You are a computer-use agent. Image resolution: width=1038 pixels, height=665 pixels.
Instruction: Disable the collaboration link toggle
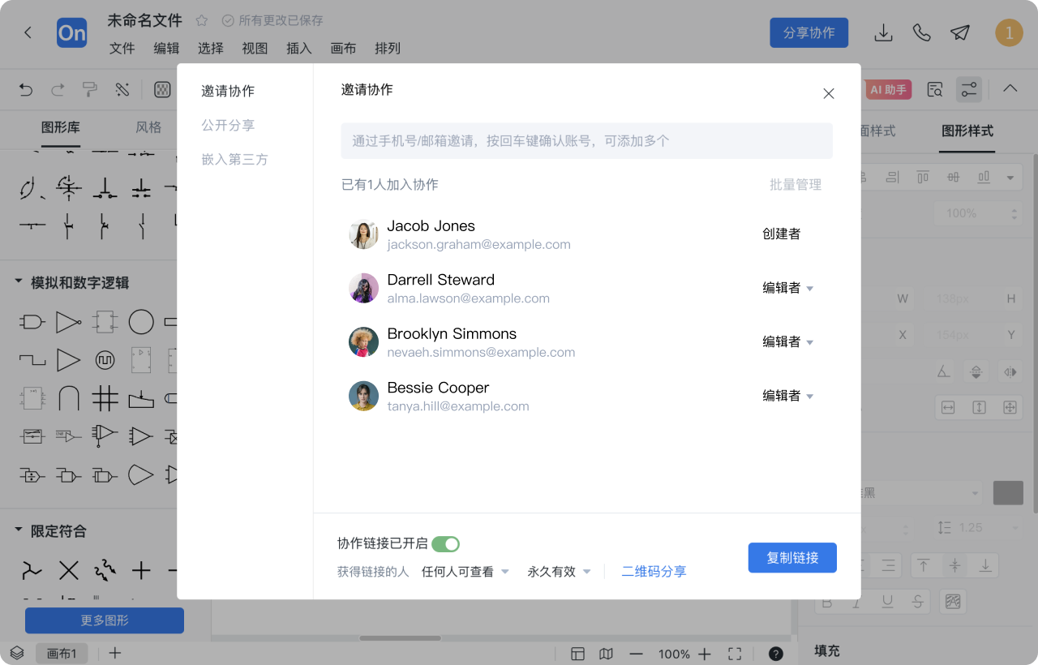tap(447, 543)
